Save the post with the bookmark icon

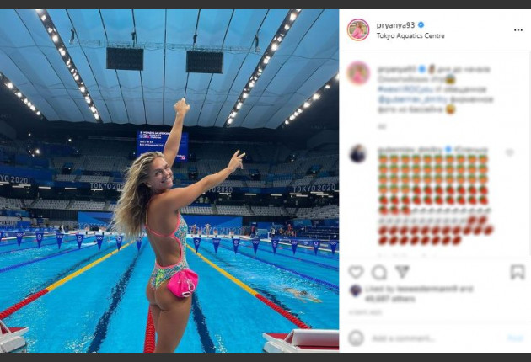[518, 272]
